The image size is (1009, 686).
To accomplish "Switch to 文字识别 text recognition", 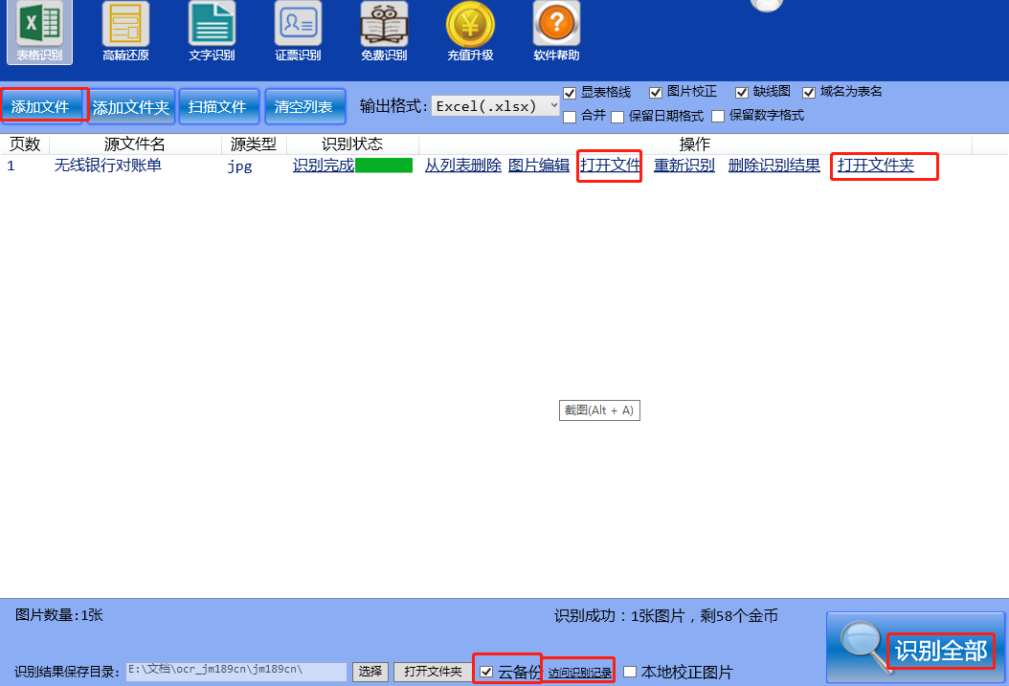I will (212, 31).
